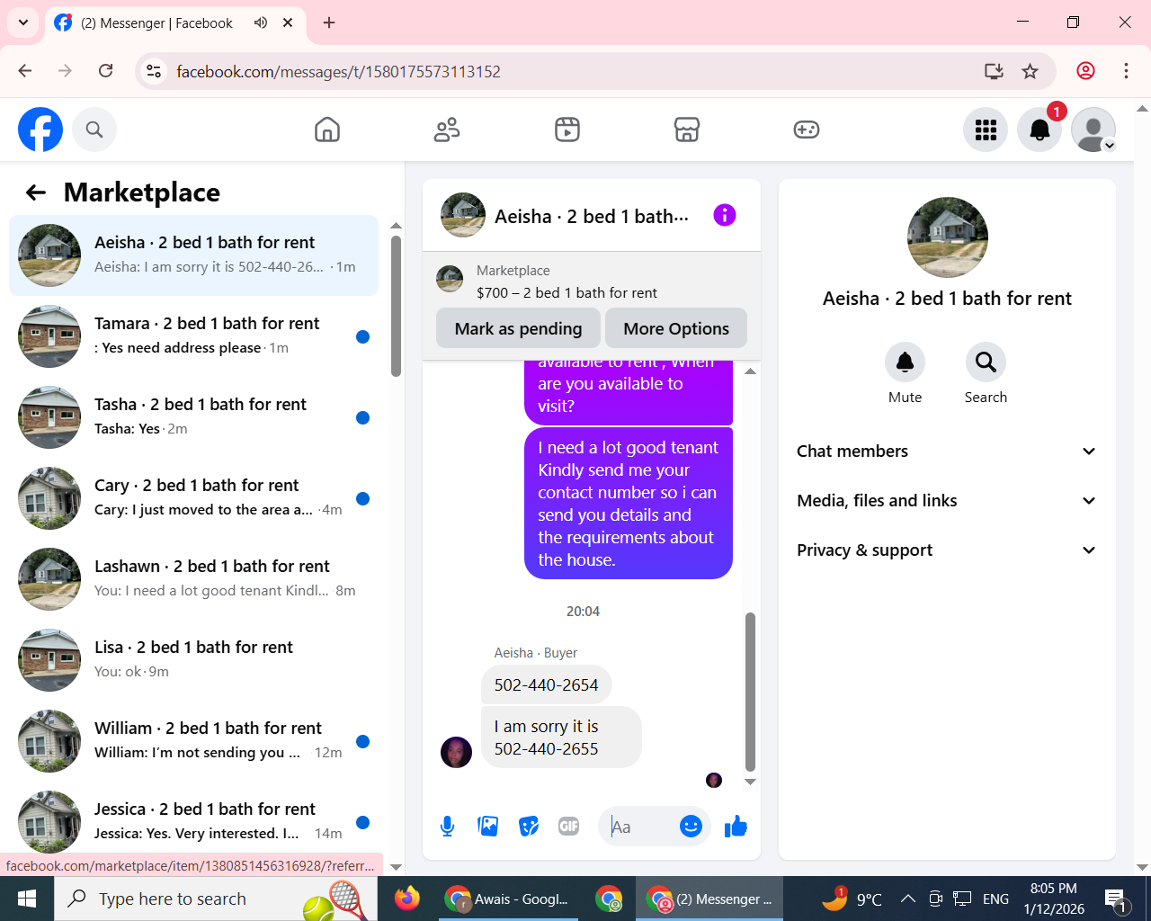
Task: Open the $700 – 2 bed 1 bath listing link
Action: point(567,292)
